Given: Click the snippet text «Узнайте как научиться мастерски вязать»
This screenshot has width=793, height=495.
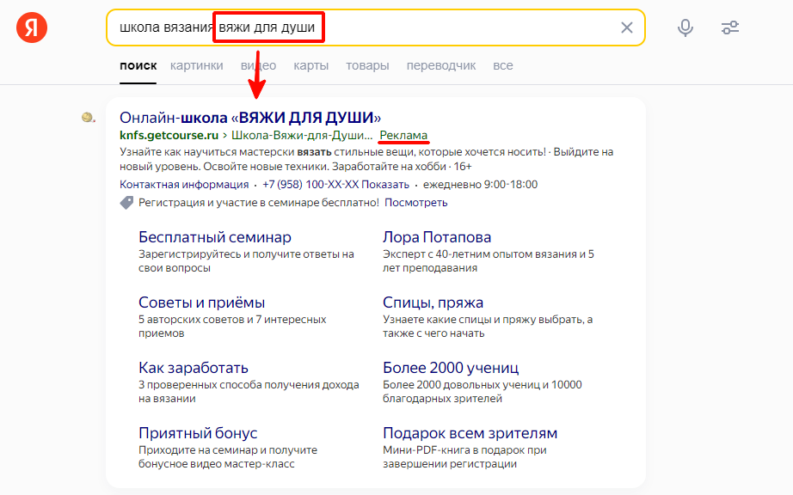Looking at the screenshot, I should pos(225,152).
